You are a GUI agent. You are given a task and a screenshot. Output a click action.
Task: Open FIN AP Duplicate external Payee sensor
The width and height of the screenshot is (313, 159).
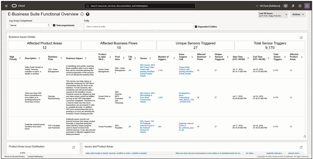point(147,127)
